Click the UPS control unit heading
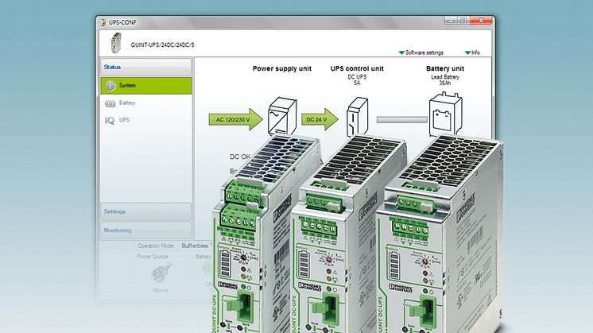Screen dimensions: 593x333 click(357, 68)
